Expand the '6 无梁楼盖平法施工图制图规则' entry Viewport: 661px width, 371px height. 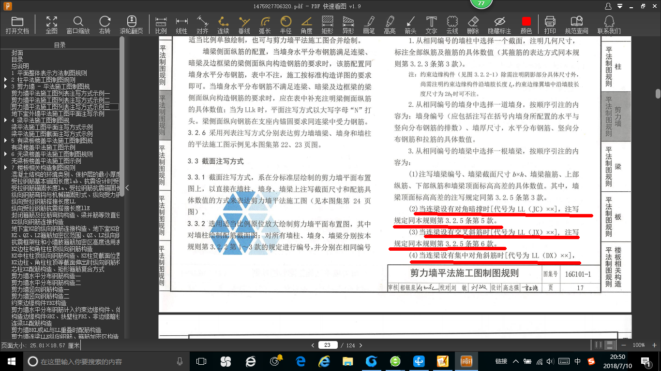(5, 154)
